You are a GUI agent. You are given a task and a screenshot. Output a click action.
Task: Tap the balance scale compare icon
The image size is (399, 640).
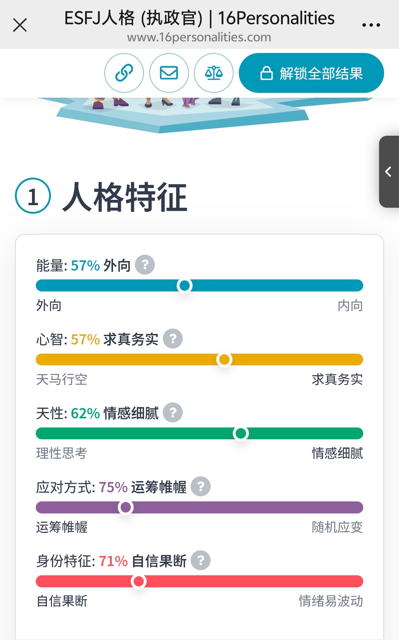[214, 73]
